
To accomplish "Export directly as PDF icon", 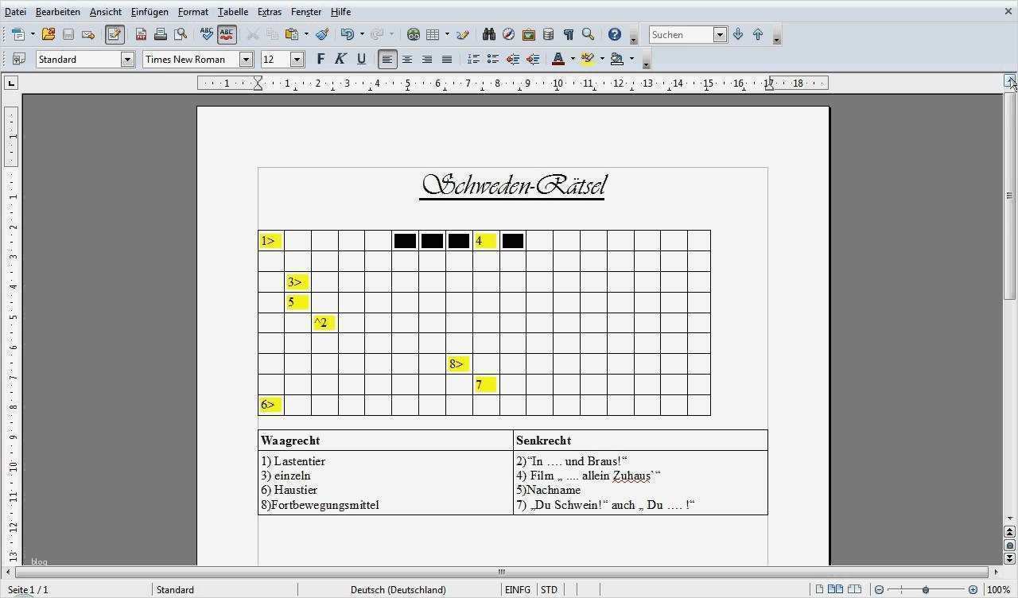I will point(141,34).
